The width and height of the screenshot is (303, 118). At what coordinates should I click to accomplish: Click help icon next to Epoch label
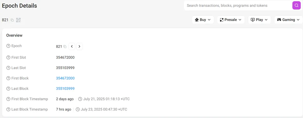coord(8,46)
